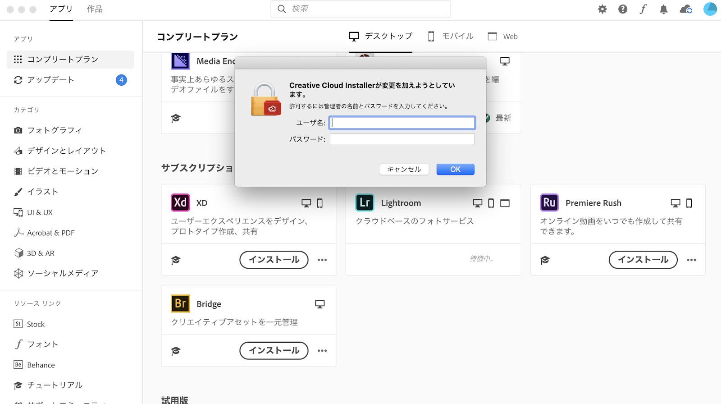Open more options on XD card

click(322, 260)
